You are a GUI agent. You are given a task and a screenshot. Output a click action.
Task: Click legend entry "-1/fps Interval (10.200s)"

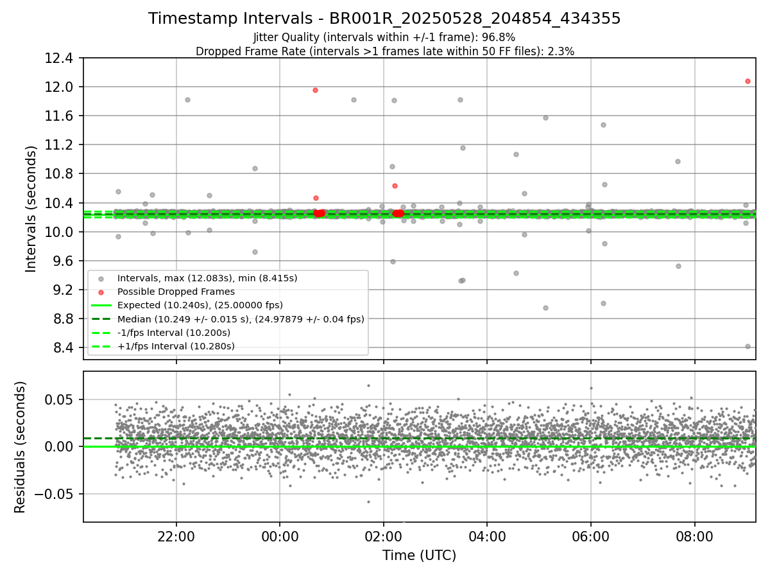[x=174, y=333]
